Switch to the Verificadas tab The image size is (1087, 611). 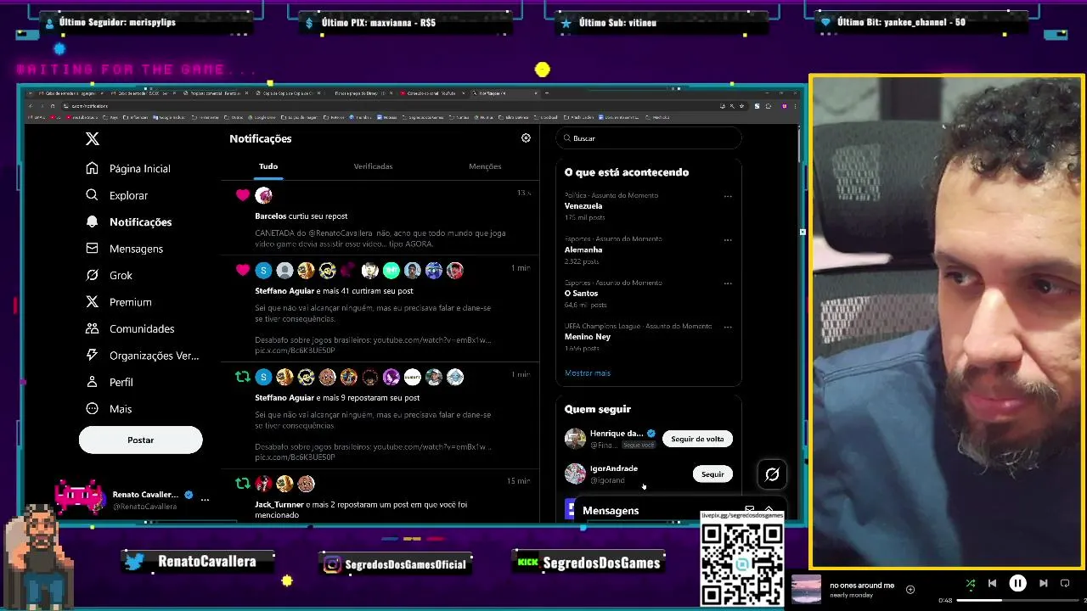pos(373,166)
